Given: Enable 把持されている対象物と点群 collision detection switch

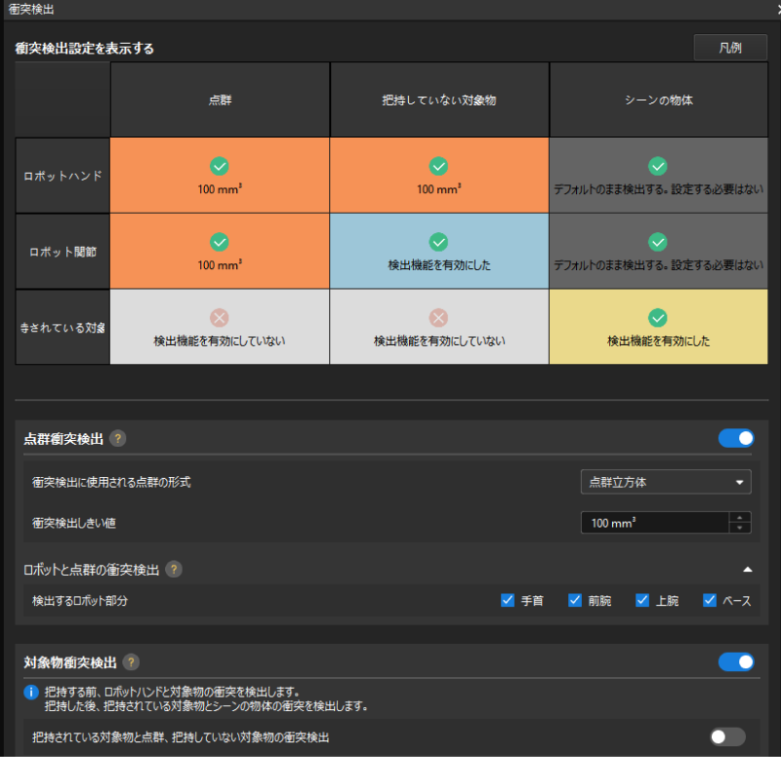Looking at the screenshot, I should coord(727,737).
